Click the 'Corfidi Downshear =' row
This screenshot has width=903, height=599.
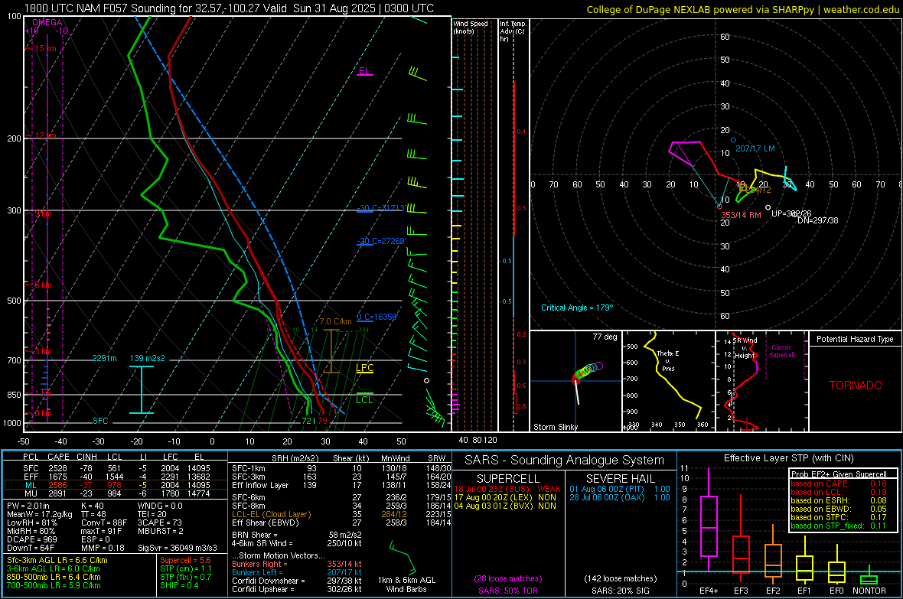(x=297, y=581)
